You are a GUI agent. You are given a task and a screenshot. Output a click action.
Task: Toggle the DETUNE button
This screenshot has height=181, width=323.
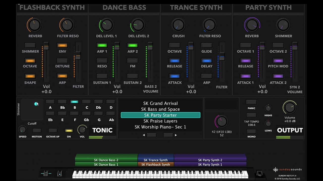pos(62,61)
